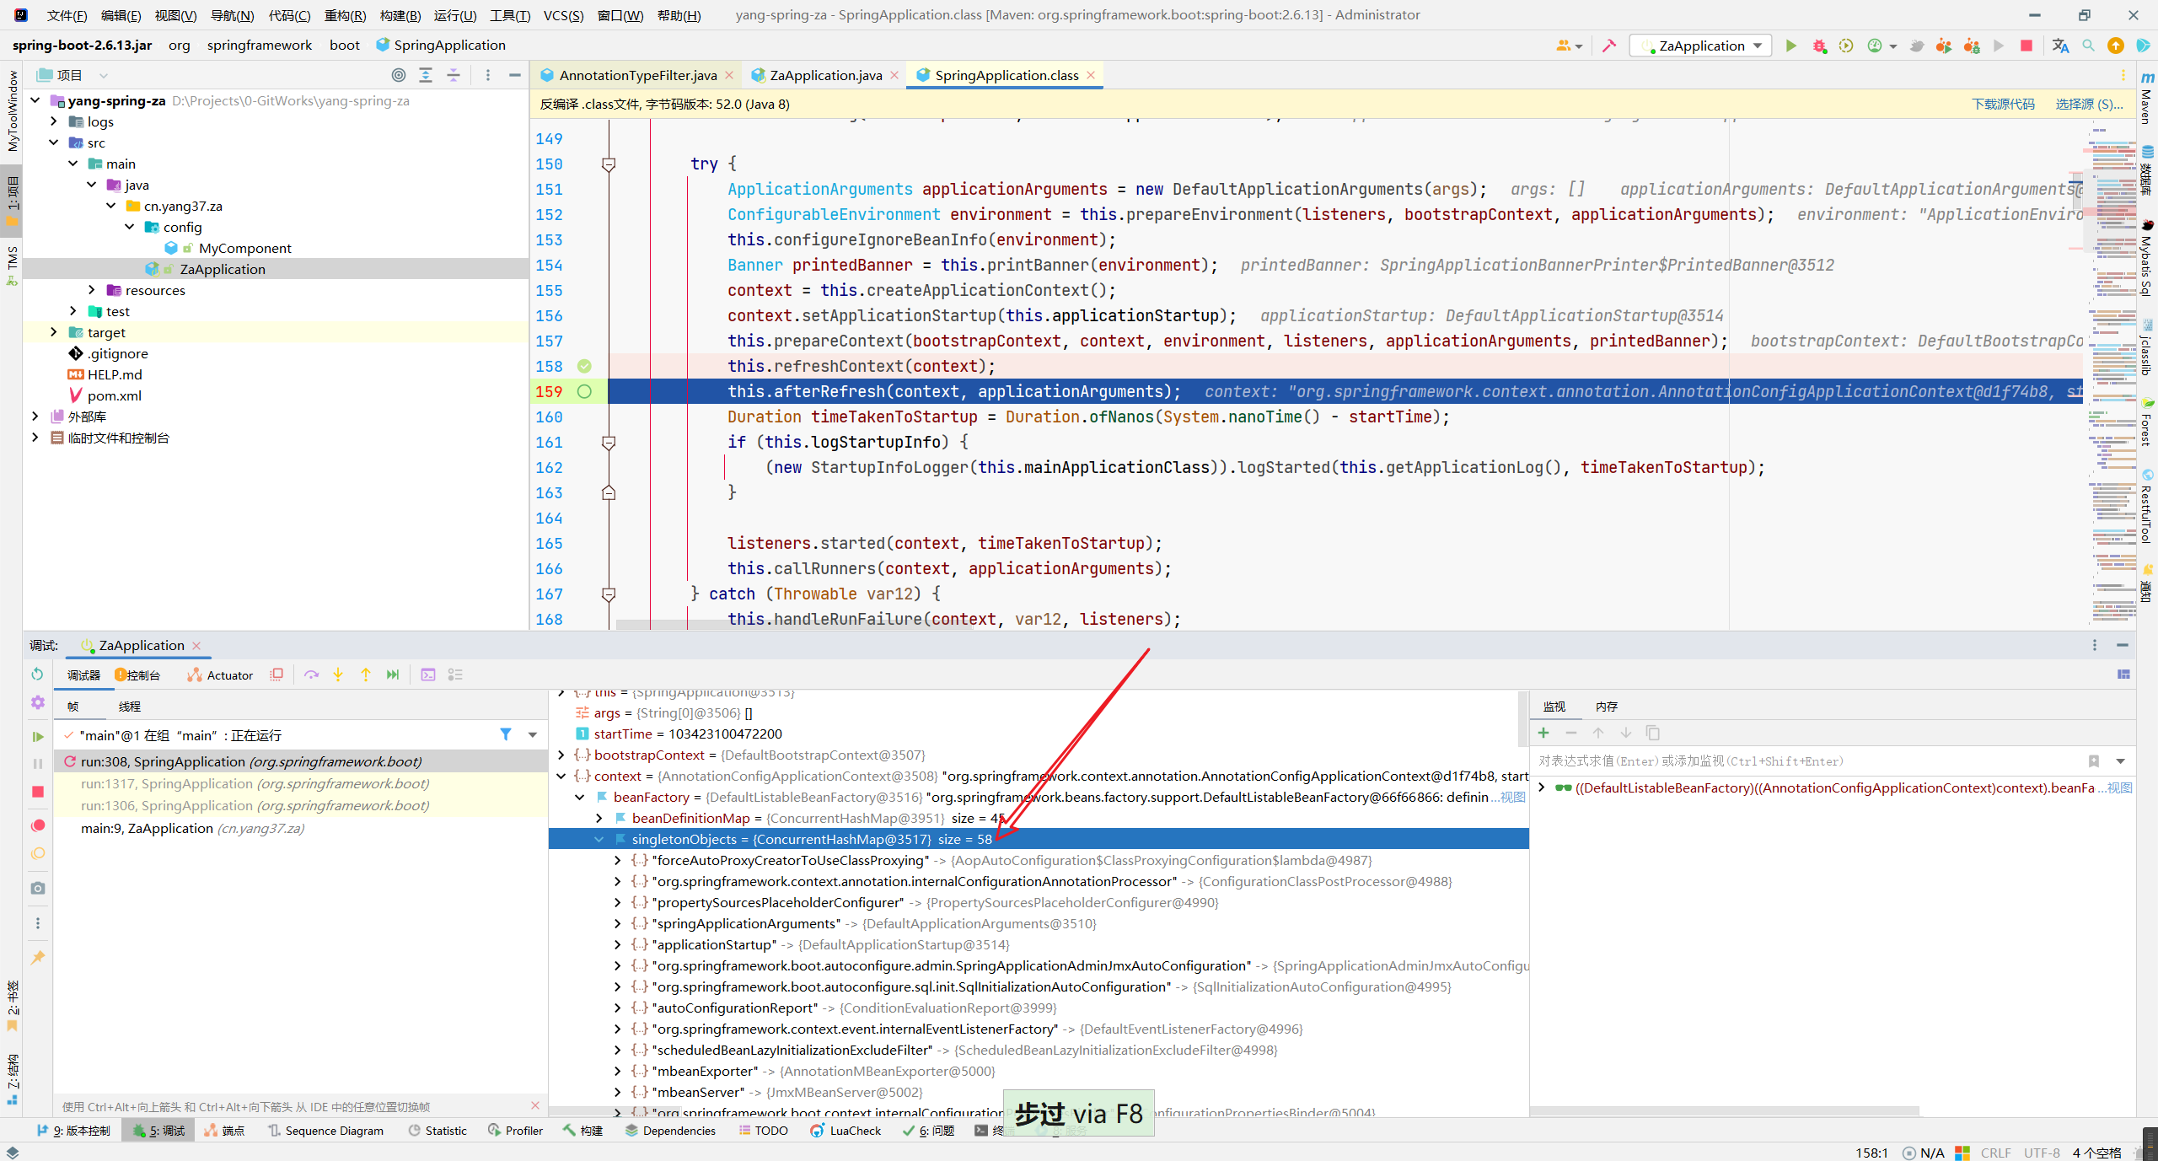The height and width of the screenshot is (1161, 2158).
Task: Click camera thread dump icon
Action: 37,888
